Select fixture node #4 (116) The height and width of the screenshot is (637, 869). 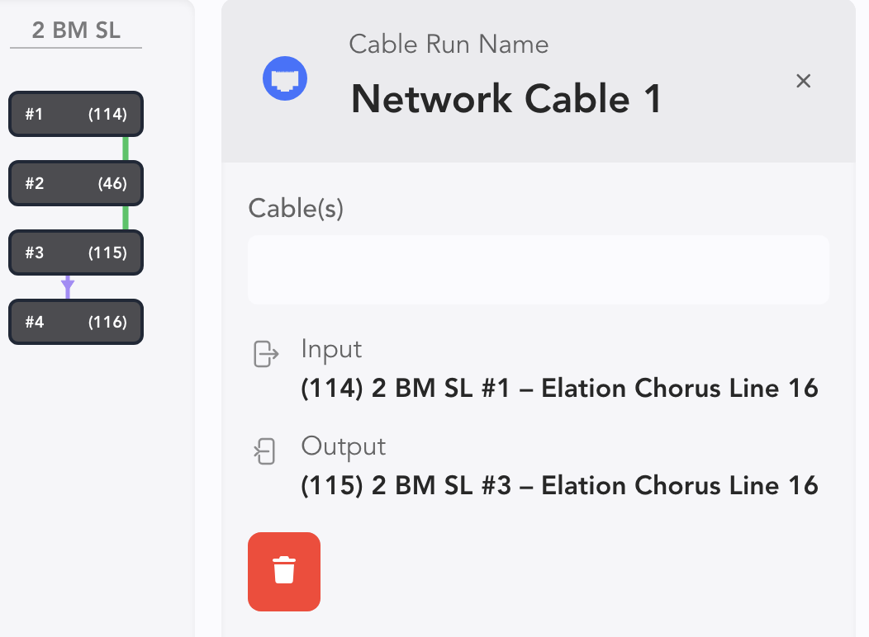click(76, 322)
